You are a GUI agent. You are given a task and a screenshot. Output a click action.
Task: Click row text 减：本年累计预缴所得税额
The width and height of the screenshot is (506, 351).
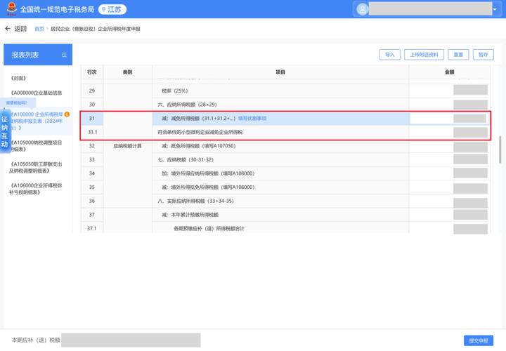[190, 215]
